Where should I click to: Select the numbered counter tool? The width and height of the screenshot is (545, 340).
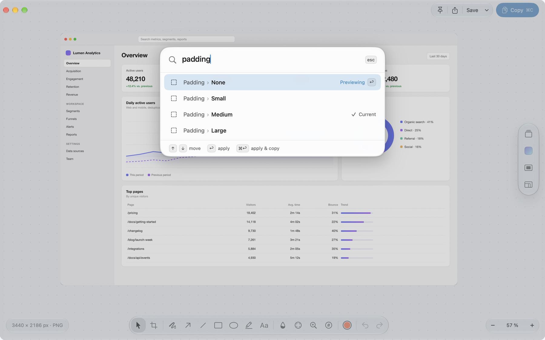329,325
